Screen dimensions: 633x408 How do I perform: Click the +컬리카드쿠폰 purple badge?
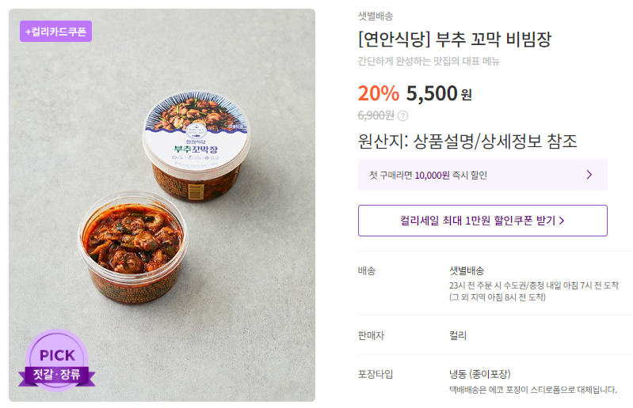tap(55, 32)
